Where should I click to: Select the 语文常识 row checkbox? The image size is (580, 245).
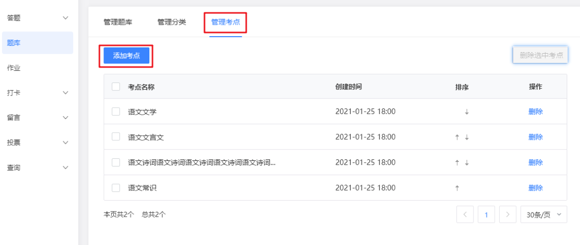point(116,188)
